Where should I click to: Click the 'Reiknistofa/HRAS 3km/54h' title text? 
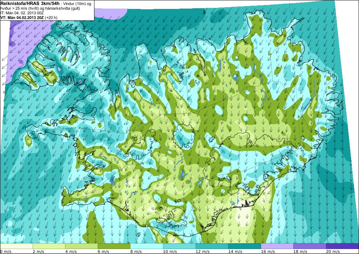tap(30, 3)
